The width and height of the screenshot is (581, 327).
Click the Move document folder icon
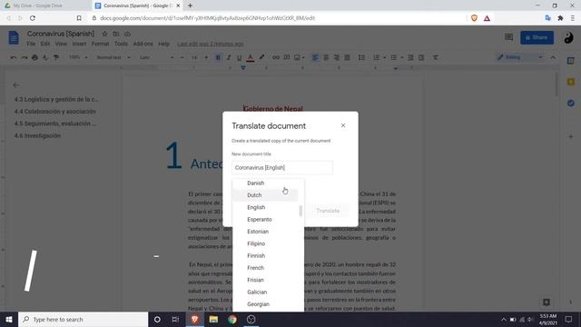tap(116, 34)
